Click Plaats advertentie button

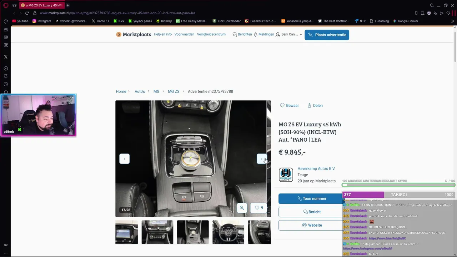327,35
